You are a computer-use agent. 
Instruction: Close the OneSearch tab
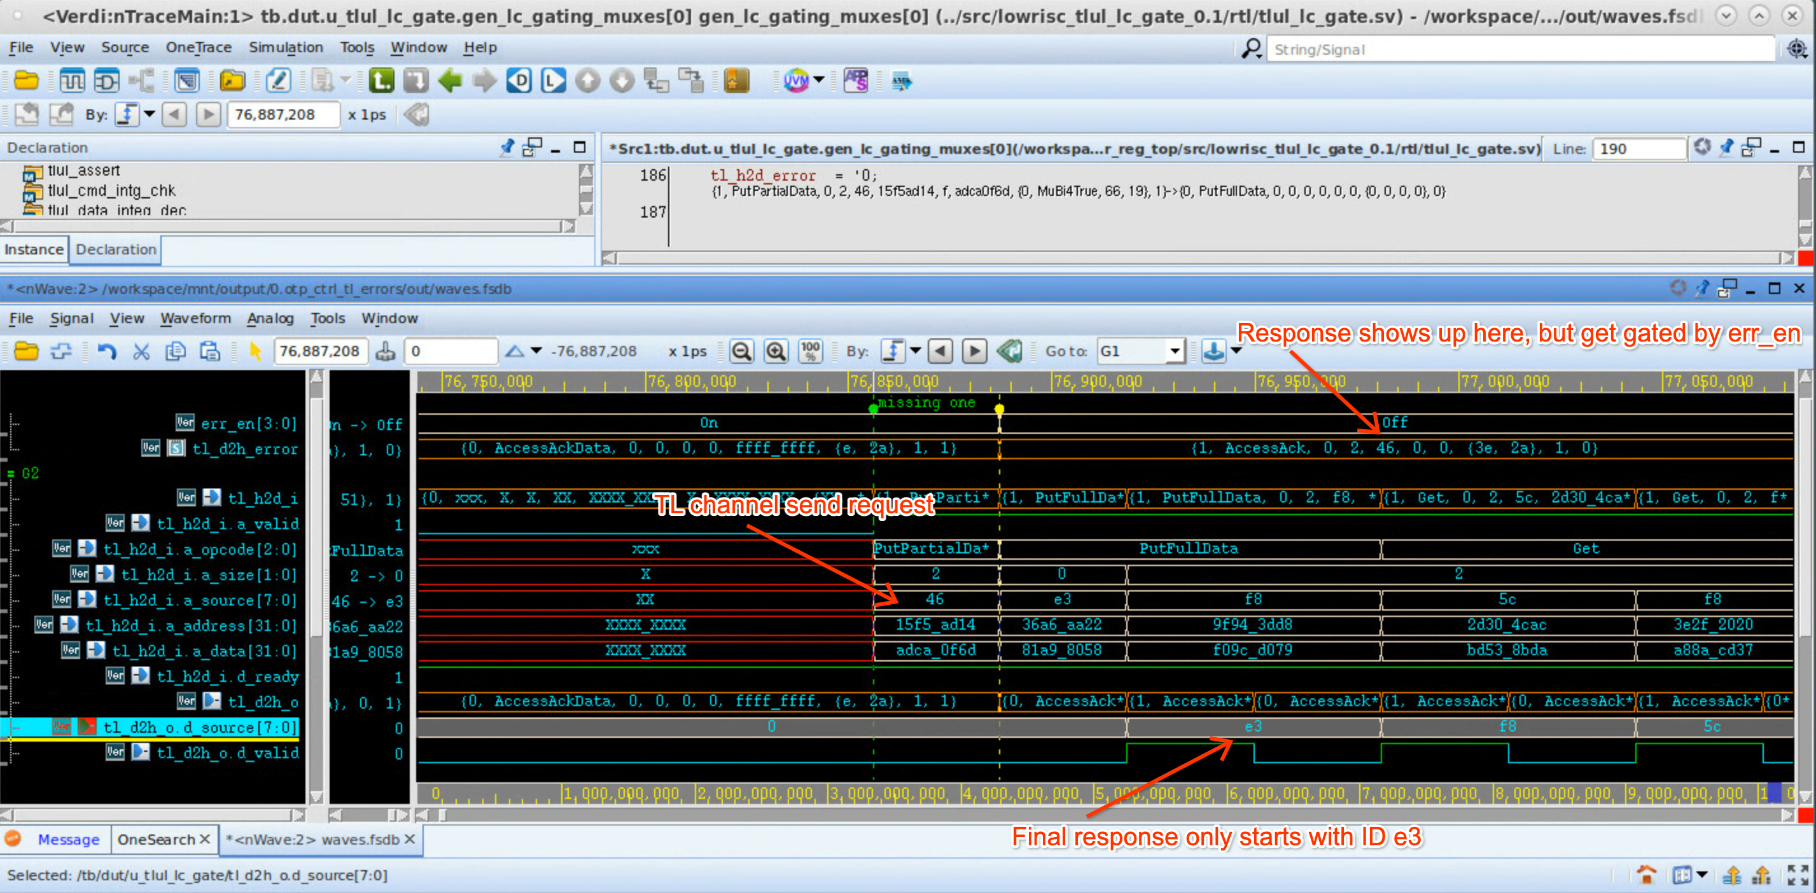(x=205, y=840)
